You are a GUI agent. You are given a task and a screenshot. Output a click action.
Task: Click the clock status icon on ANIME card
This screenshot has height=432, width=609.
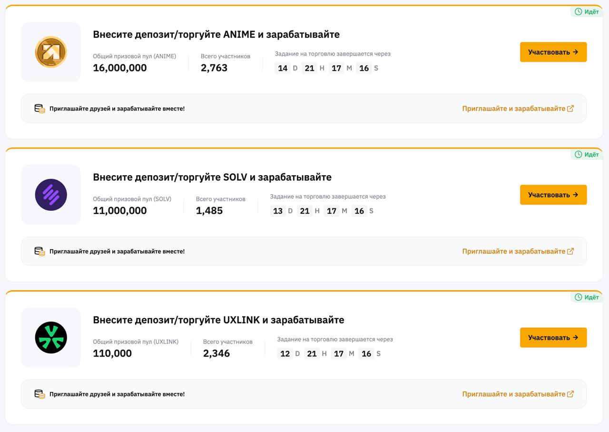point(578,11)
